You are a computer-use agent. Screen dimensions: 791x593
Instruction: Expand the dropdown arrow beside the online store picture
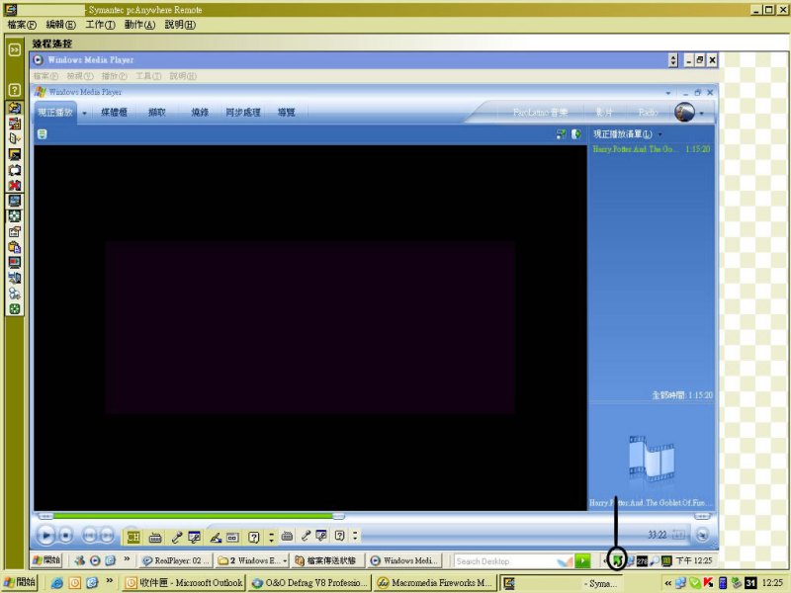[702, 114]
